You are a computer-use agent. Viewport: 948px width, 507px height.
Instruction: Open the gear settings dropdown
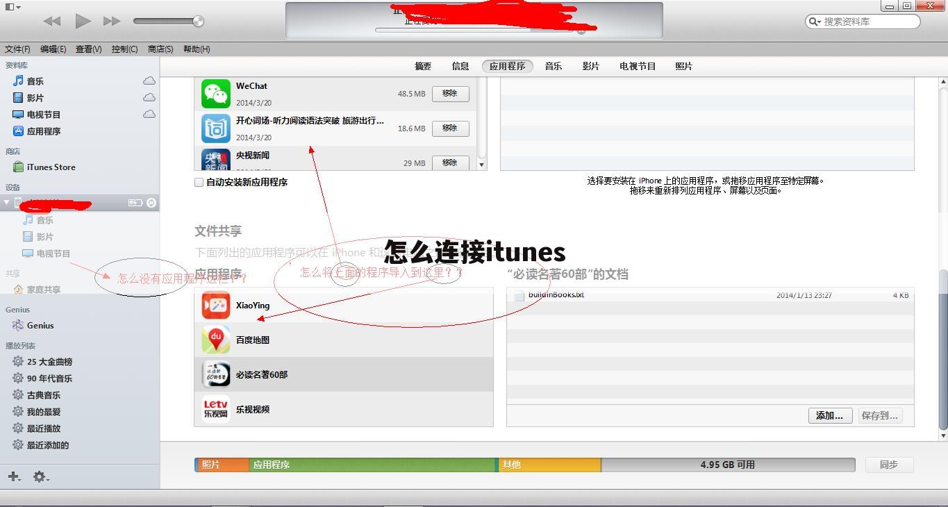[41, 476]
